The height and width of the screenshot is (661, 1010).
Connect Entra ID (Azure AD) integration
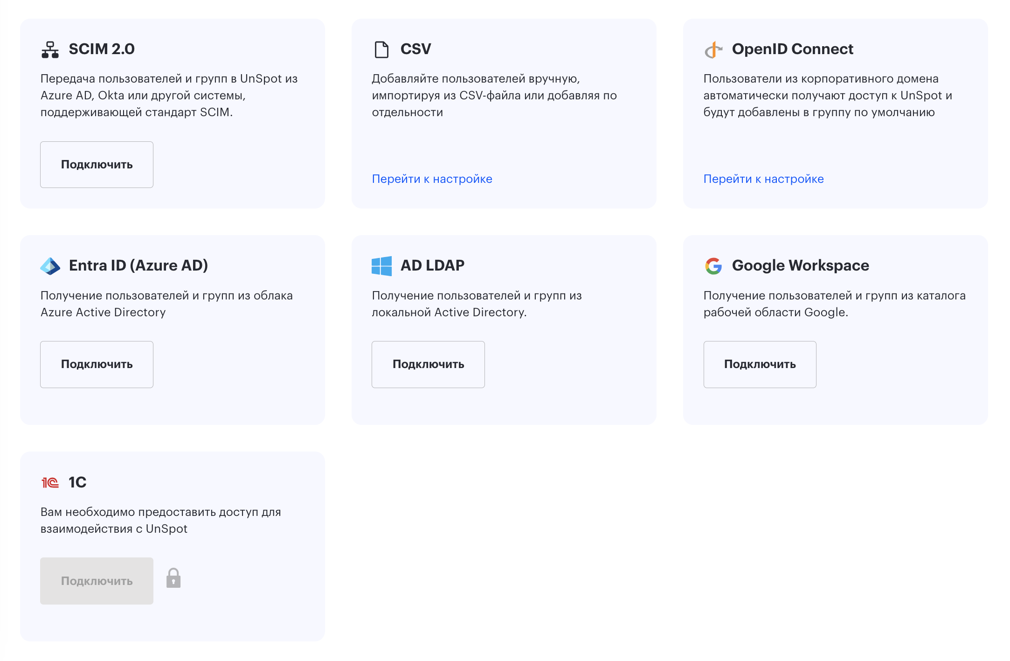pyautogui.click(x=97, y=364)
